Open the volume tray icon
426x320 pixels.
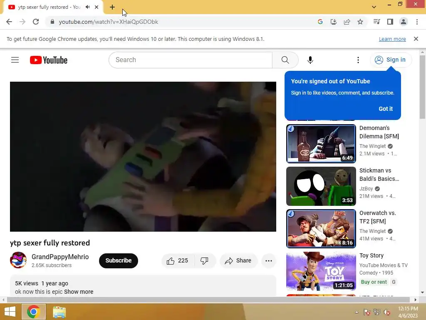click(387, 312)
